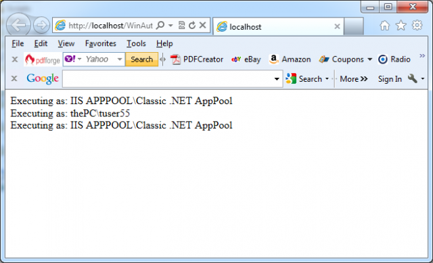Open Google Search options dropdown arrow
The image size is (433, 263).
[x=327, y=79]
